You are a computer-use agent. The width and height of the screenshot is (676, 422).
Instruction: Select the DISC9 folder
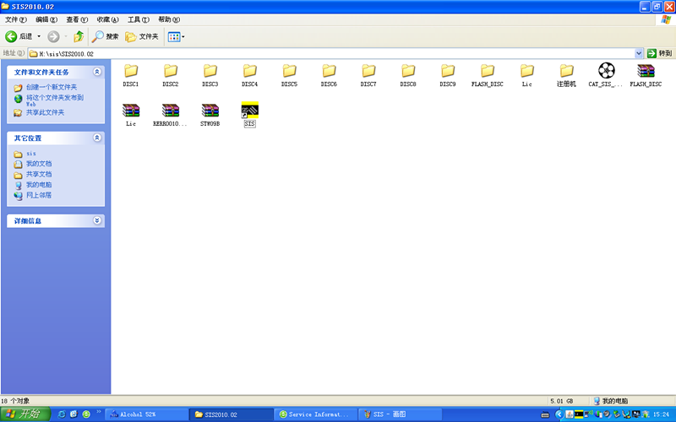(448, 75)
